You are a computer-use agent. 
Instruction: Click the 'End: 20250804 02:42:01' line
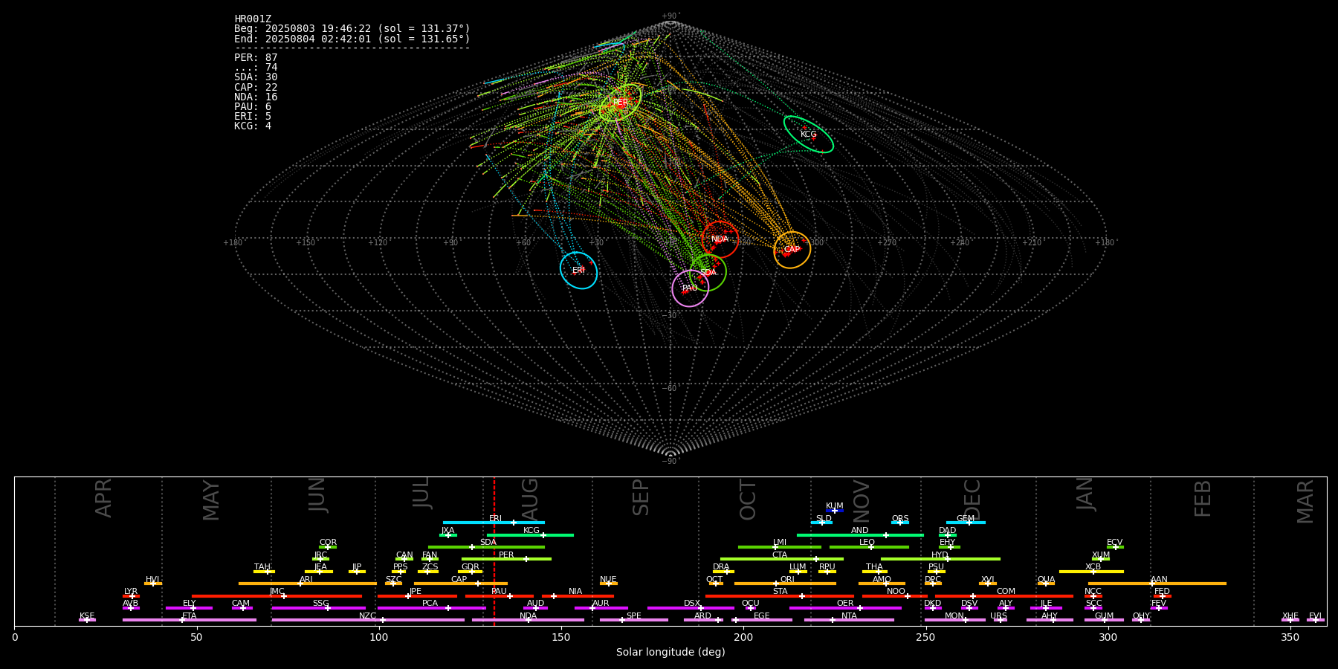coord(352,39)
